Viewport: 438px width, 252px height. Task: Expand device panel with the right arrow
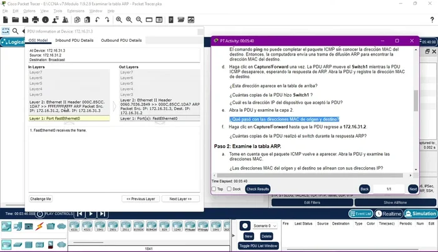click(x=233, y=236)
